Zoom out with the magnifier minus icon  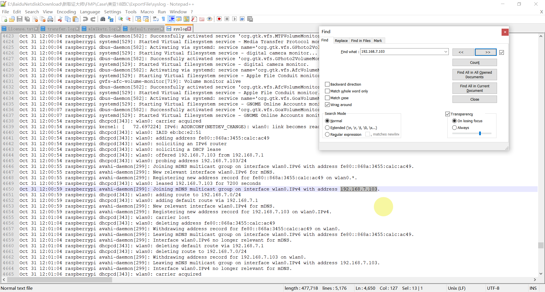click(x=128, y=19)
